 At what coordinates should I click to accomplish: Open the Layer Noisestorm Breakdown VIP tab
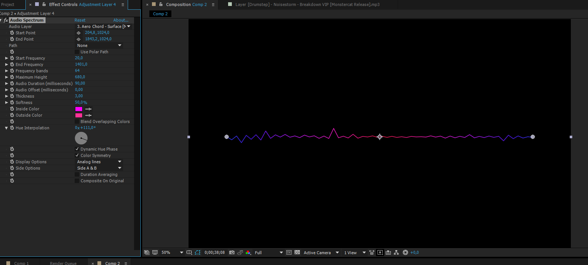307,4
